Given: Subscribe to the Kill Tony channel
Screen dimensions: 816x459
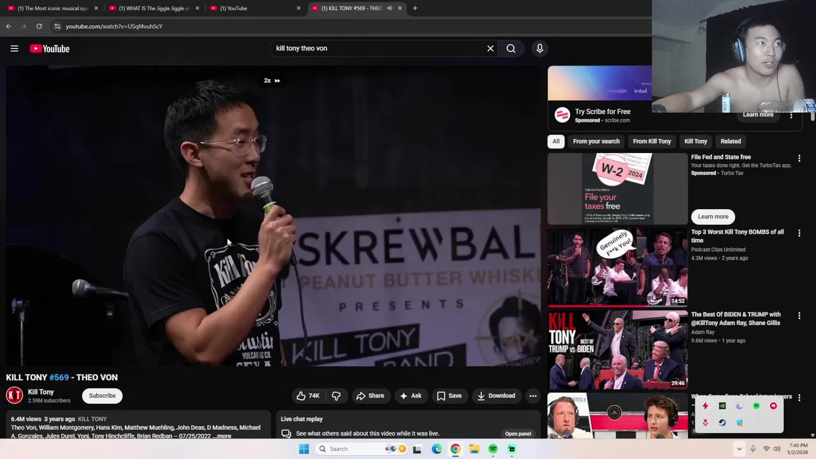Looking at the screenshot, I should [102, 396].
